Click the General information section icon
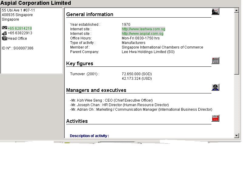This screenshot has height=182, width=243. pos(215,12)
